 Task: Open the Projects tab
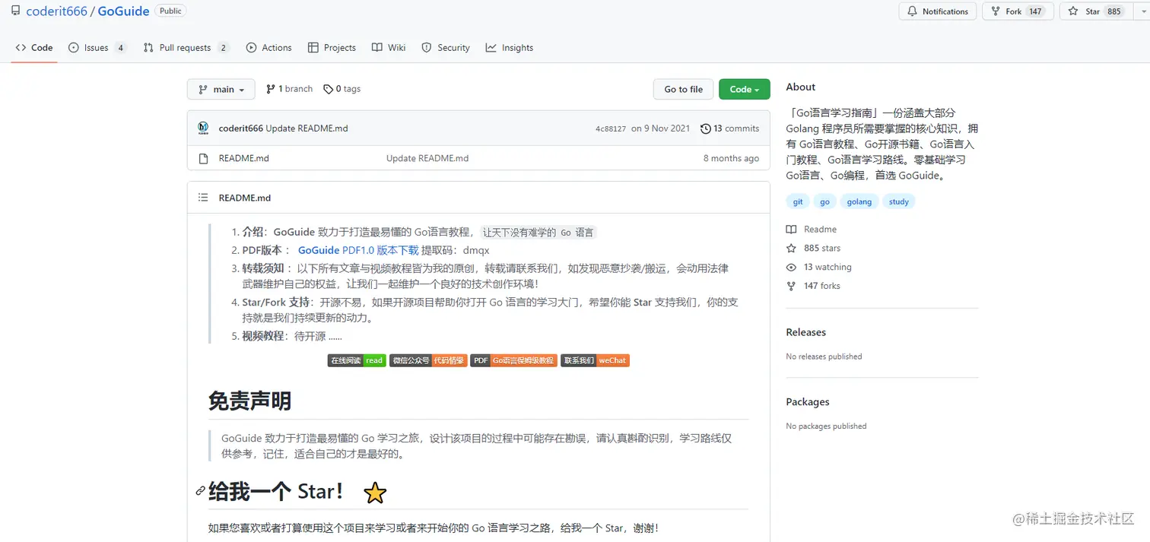[332, 47]
